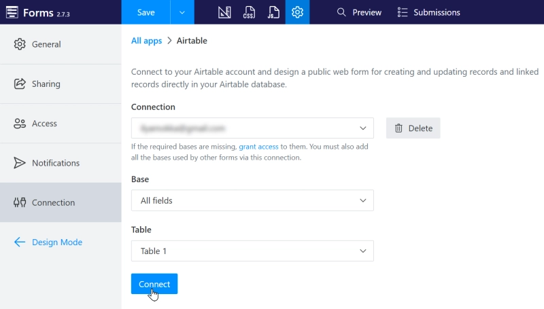The width and height of the screenshot is (544, 309).
Task: Click the General gear icon in sidebar
Action: 20,44
